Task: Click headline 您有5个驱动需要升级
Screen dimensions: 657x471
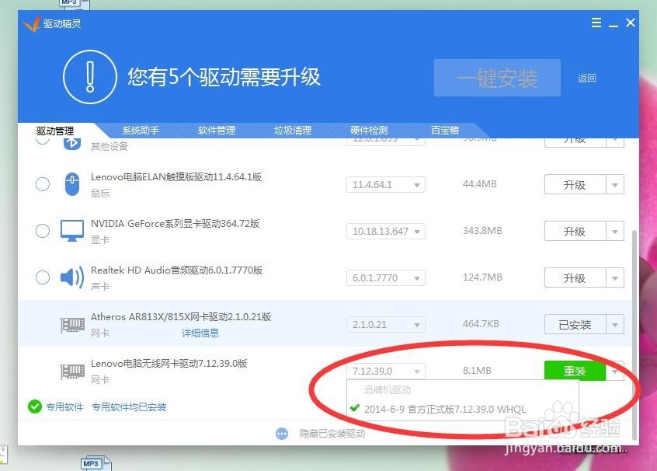Action: point(224,77)
